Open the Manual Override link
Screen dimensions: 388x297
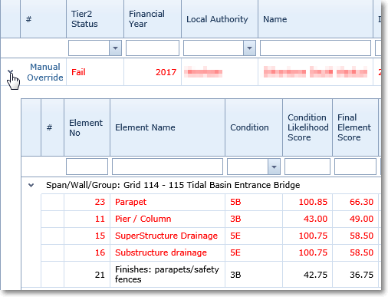[x=45, y=72]
